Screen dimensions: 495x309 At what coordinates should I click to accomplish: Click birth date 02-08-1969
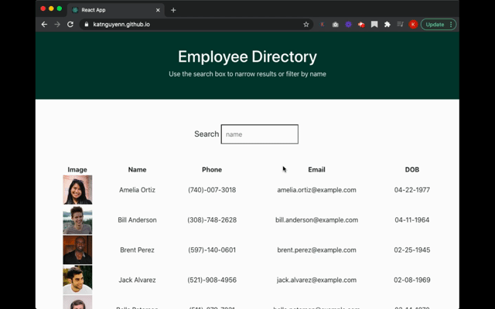click(412, 280)
